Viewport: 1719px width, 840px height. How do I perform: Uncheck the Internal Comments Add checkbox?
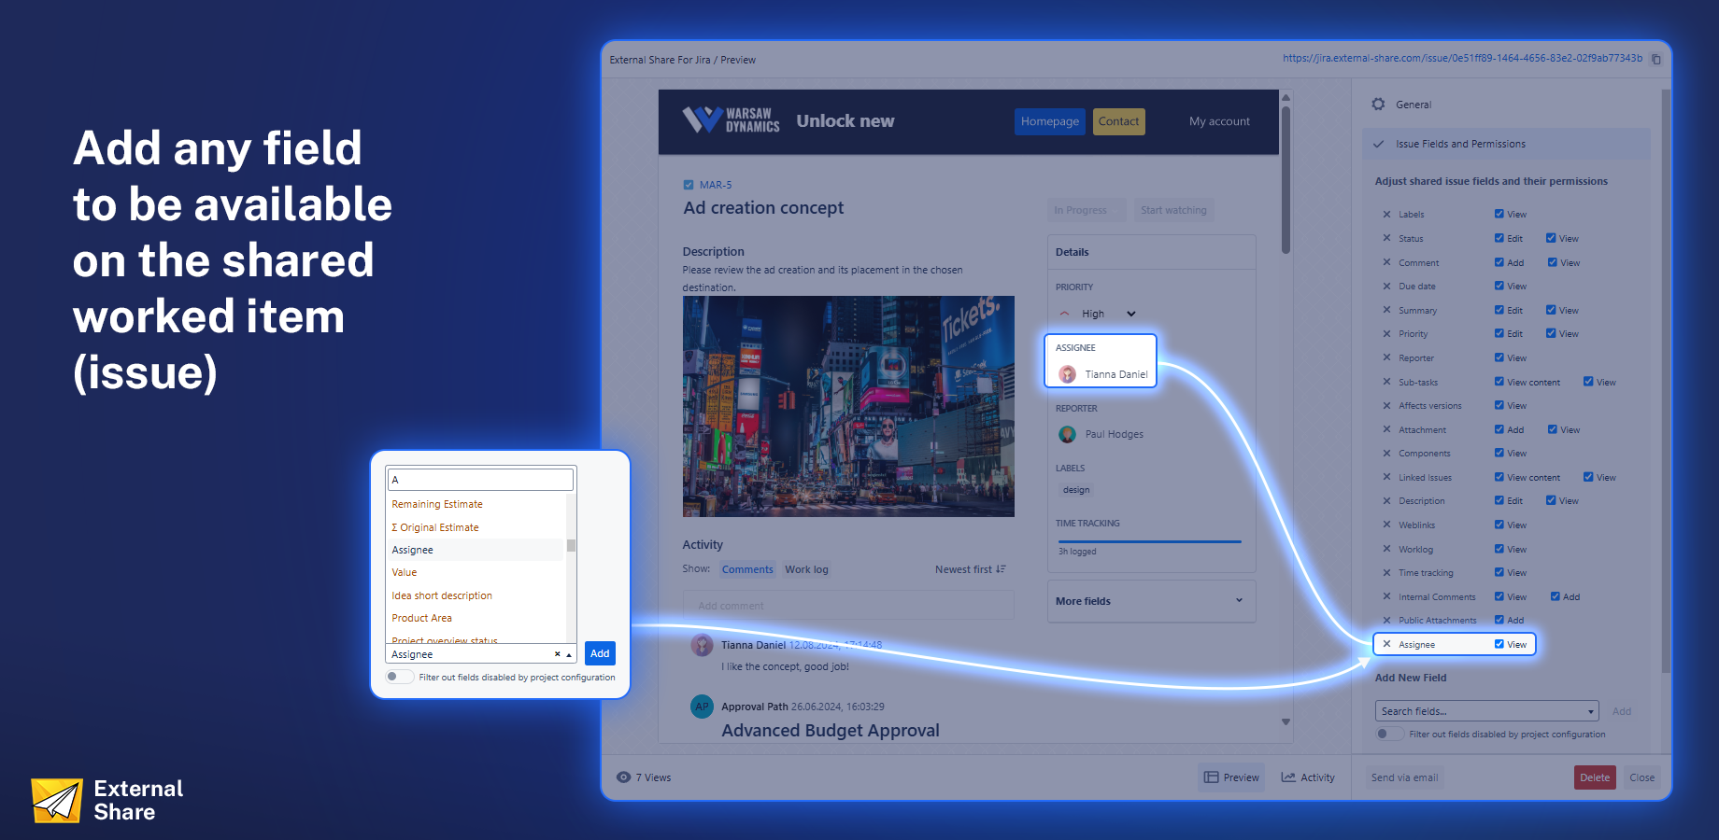(x=1556, y=596)
